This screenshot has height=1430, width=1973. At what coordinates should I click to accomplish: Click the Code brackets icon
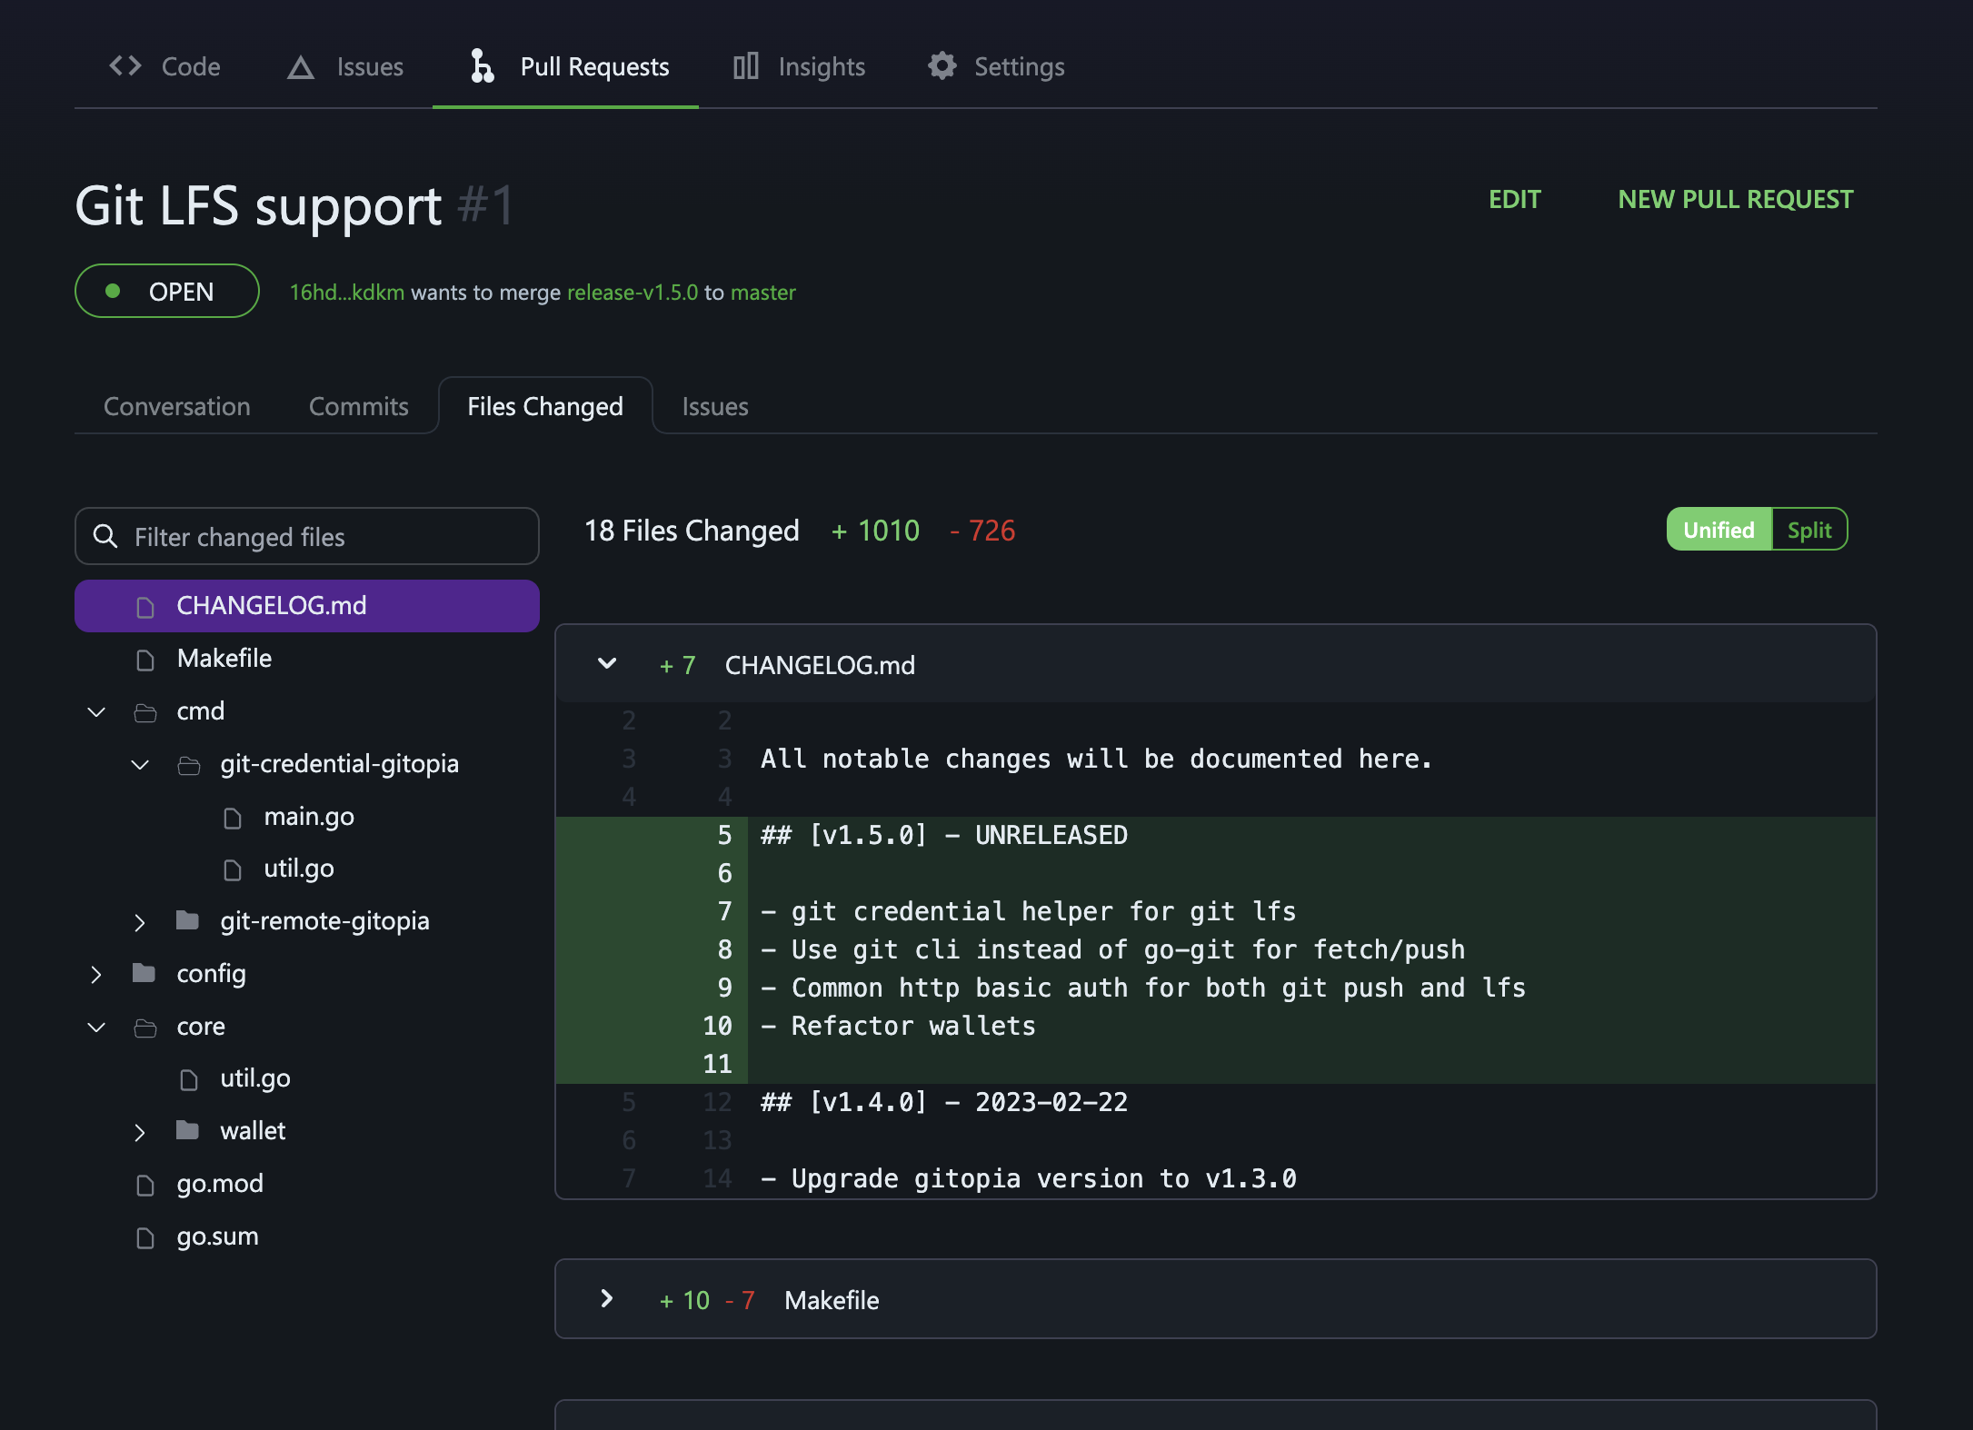[125, 66]
